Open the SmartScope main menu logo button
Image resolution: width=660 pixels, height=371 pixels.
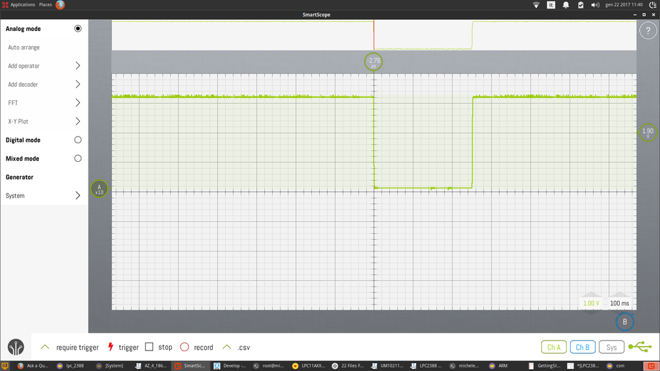tap(16, 347)
